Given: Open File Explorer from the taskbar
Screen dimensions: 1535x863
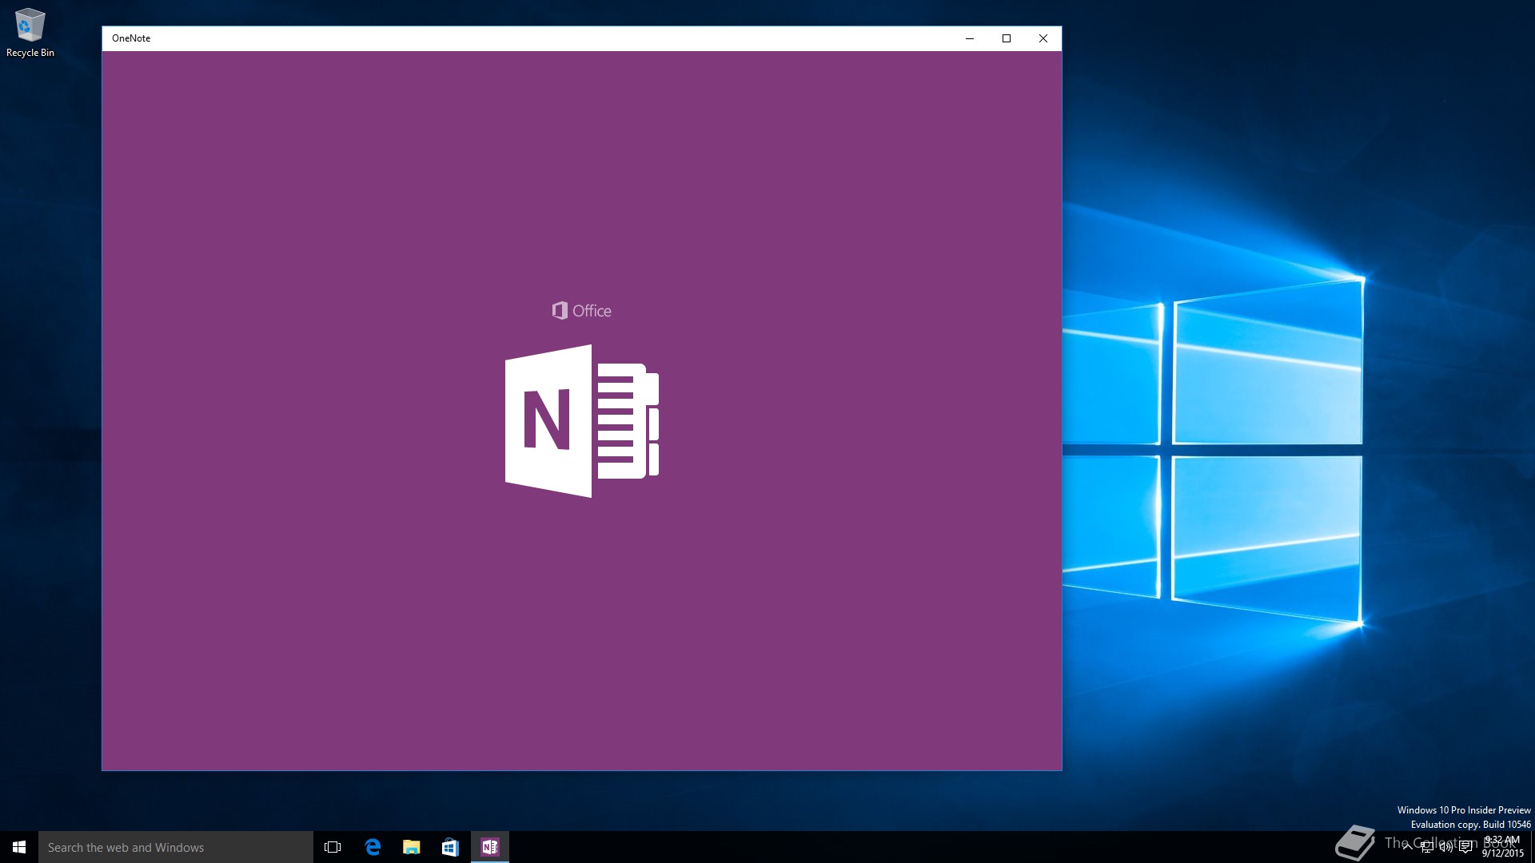Looking at the screenshot, I should (411, 847).
